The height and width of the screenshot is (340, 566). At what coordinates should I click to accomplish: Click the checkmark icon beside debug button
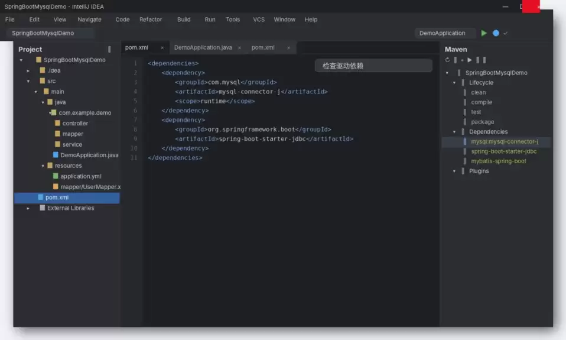[505, 33]
